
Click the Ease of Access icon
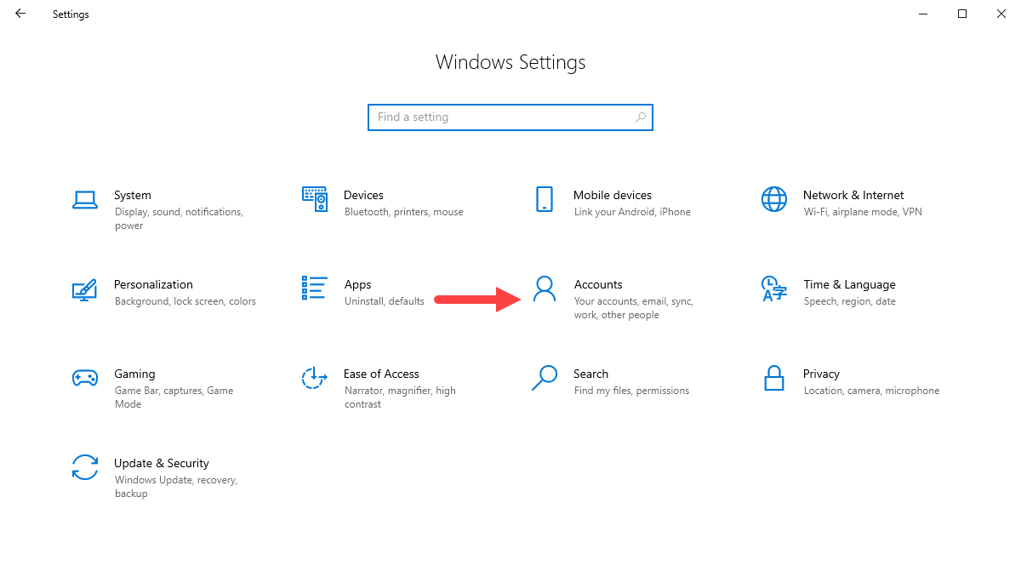coord(315,378)
